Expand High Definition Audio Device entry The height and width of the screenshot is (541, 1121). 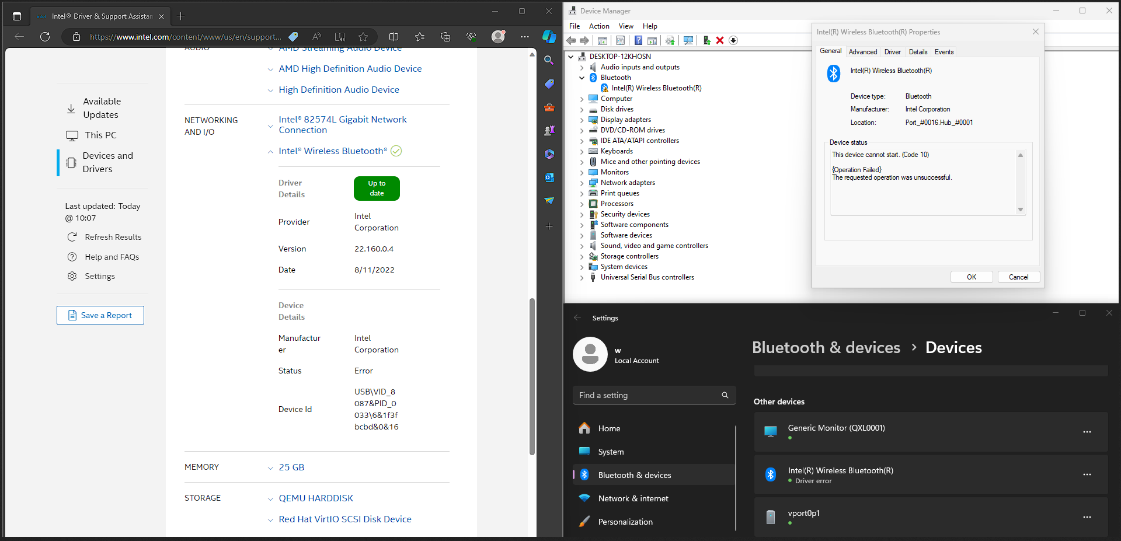[x=270, y=90]
